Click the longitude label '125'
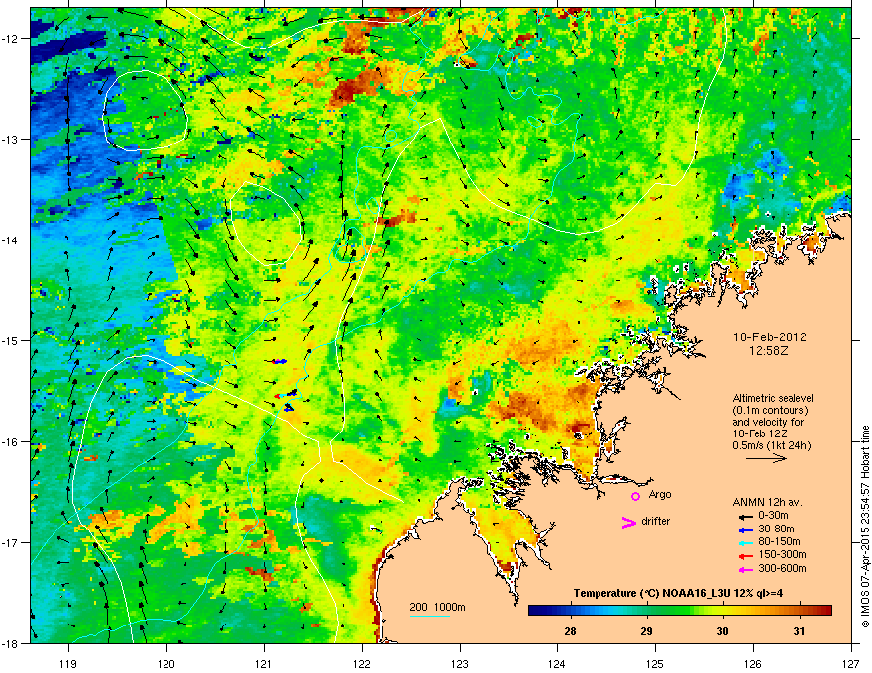The width and height of the screenshot is (872, 673). pyautogui.click(x=655, y=663)
